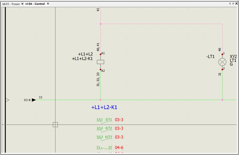
Task: Follow the 3/L2 4/T2 03-3 contact reference
Action: coord(119,129)
